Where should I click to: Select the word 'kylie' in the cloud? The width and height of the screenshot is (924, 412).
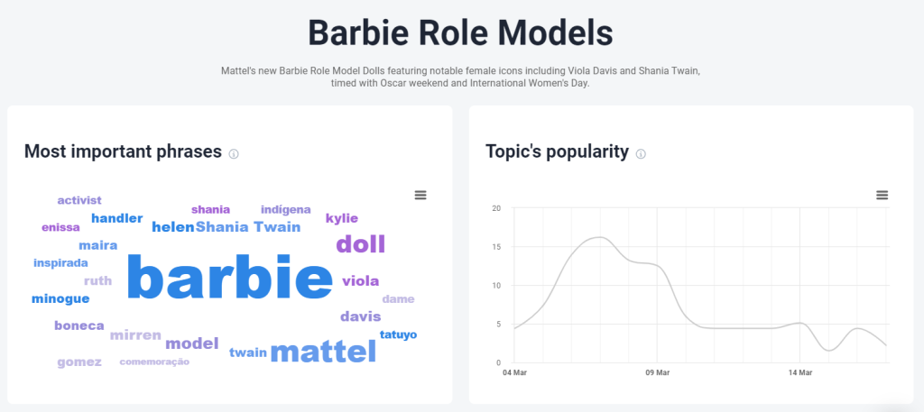click(x=342, y=218)
